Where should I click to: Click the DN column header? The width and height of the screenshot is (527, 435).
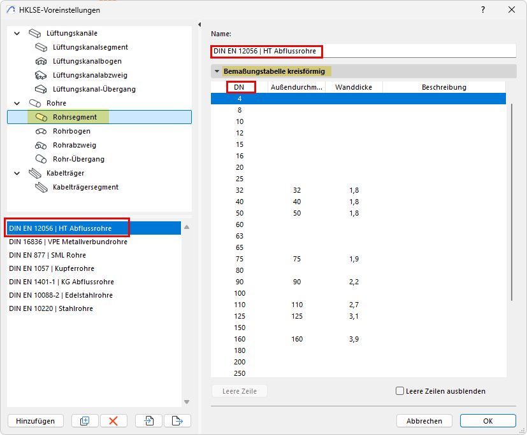coord(240,87)
